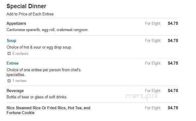Screen dimensions: 196x121
Task: Click the $4.75 price for Entree
Action: 173,63
